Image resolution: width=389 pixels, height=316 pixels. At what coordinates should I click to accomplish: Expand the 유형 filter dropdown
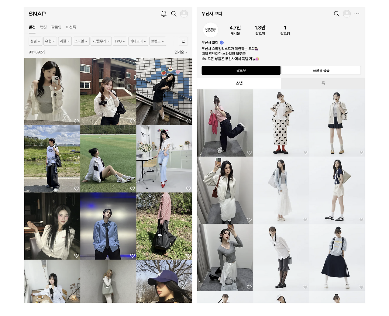(x=50, y=41)
